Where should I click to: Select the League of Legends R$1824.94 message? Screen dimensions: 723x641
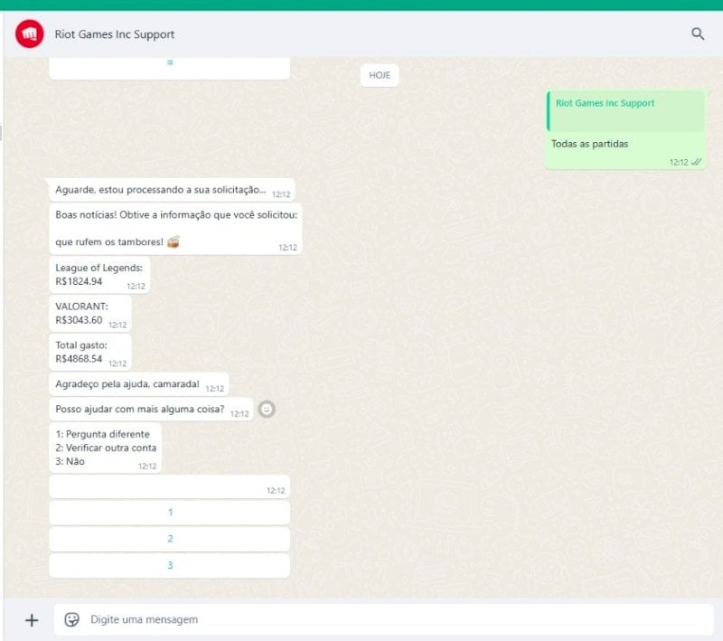pos(99,275)
